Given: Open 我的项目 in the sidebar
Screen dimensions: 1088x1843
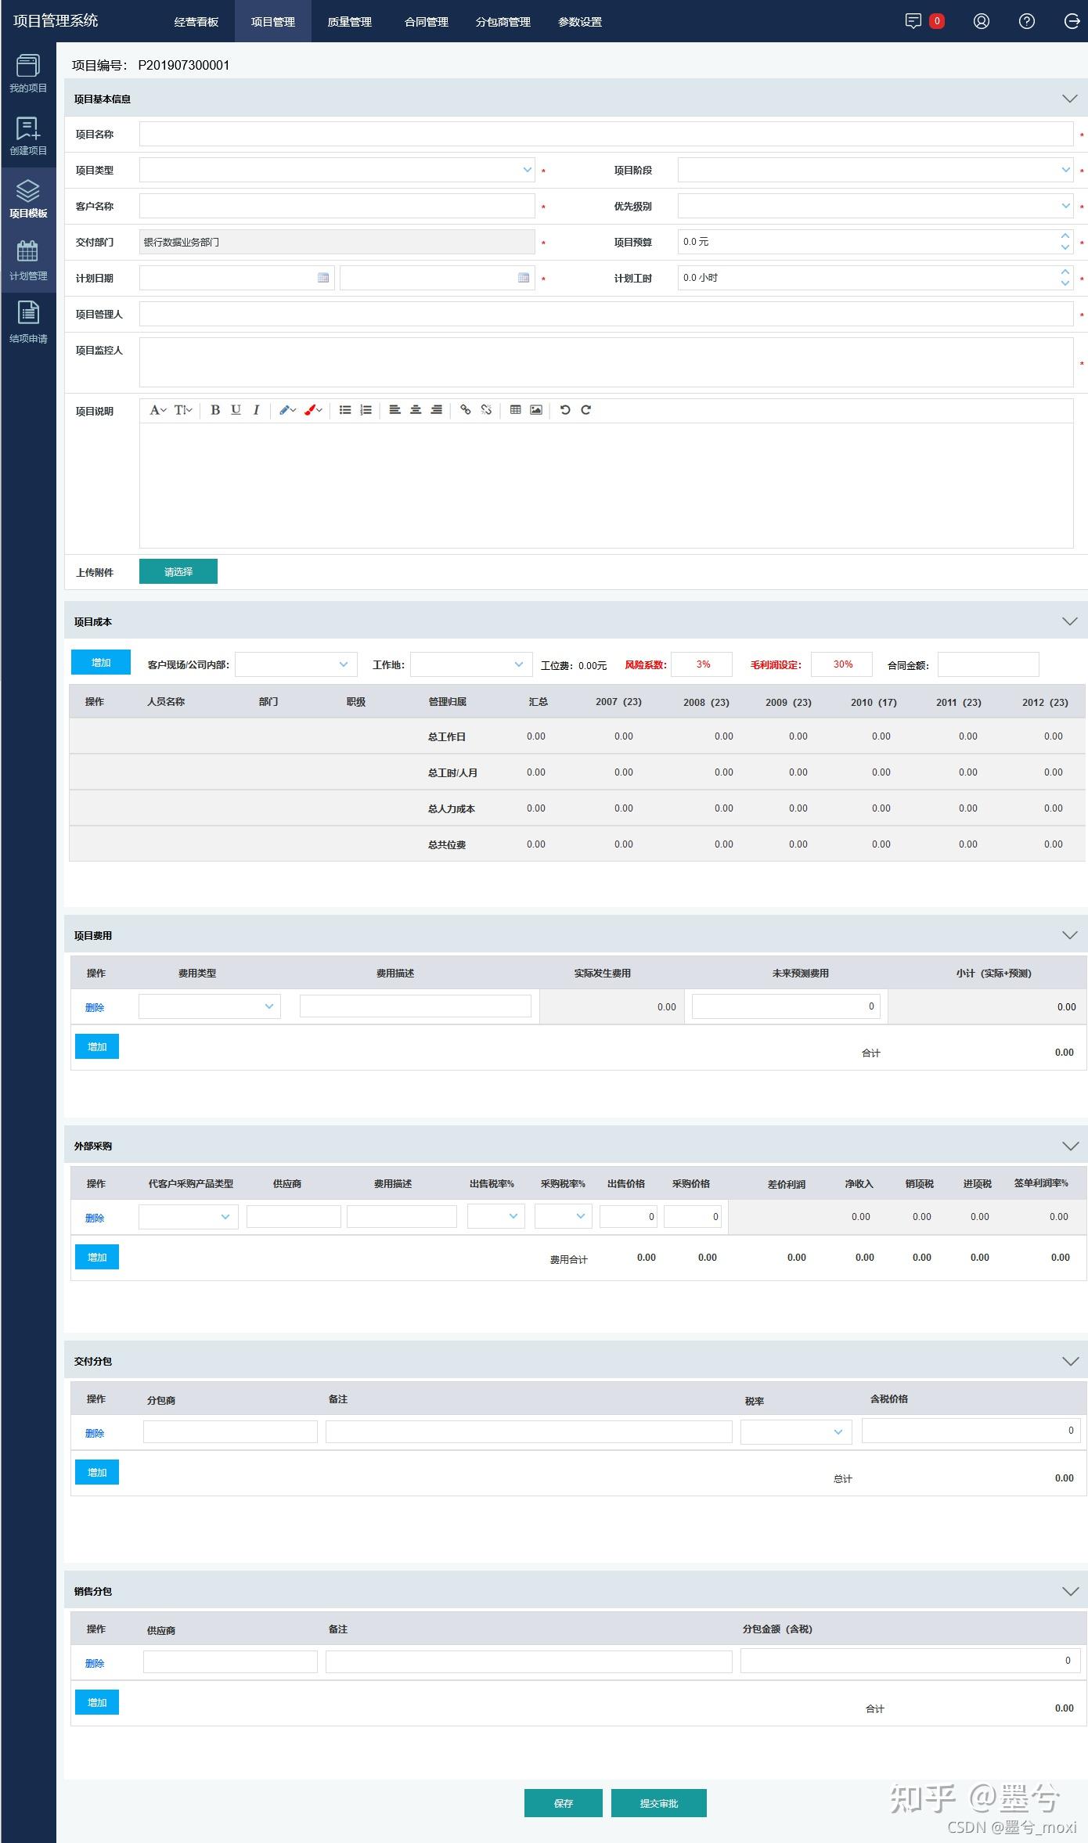Looking at the screenshot, I should tap(28, 74).
